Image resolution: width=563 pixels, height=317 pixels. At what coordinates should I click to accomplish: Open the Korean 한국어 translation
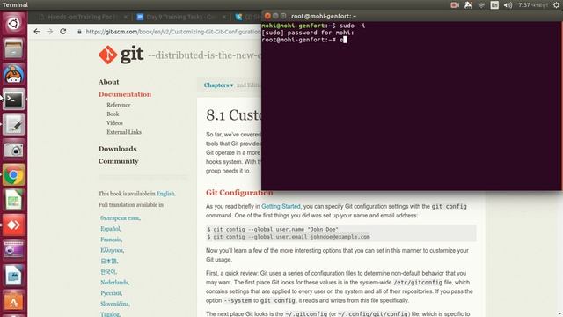(x=108, y=272)
